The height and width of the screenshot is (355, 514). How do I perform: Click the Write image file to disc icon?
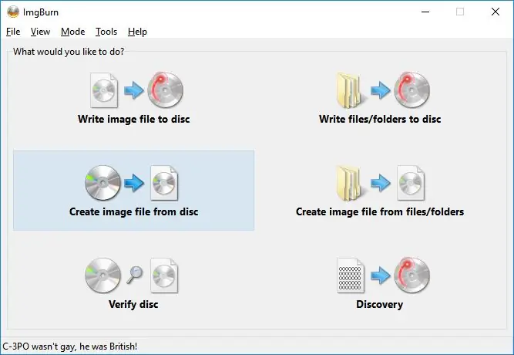(136, 90)
